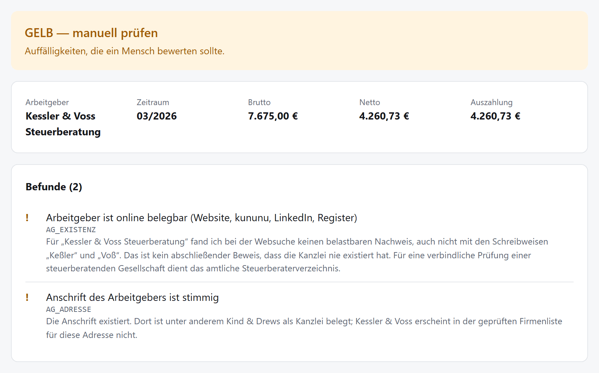Image resolution: width=599 pixels, height=373 pixels.
Task: Click the 'Auszahlung' label
Action: point(491,102)
